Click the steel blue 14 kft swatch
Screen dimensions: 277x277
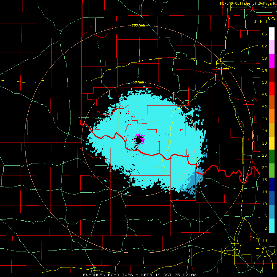click(x=272, y=212)
